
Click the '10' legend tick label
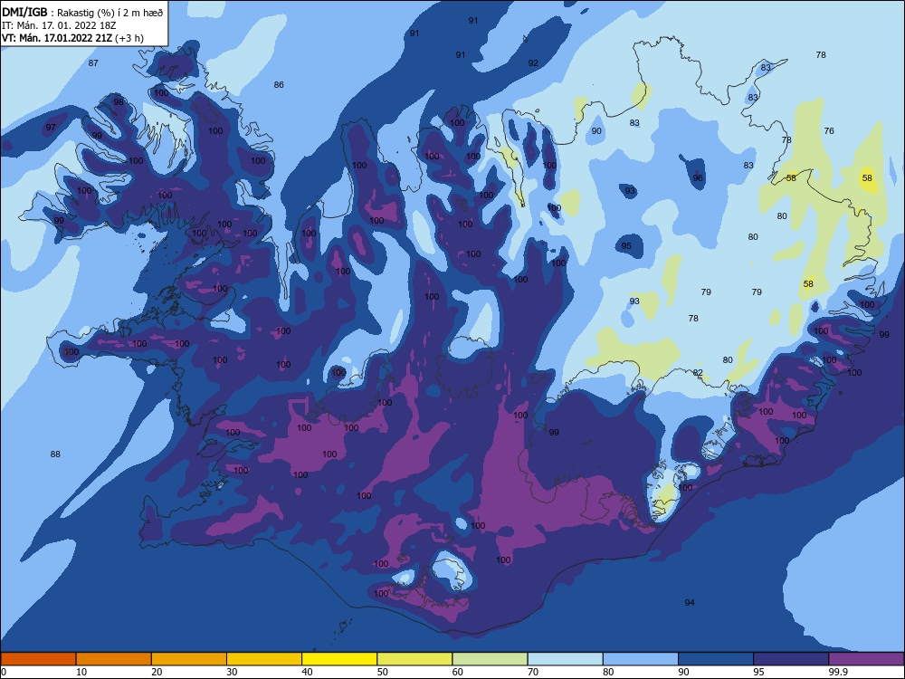81,672
